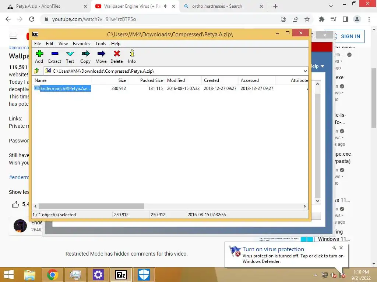377x282 pixels.
Task: Click the Add button in 7-Zip toolbar
Action: (x=39, y=57)
